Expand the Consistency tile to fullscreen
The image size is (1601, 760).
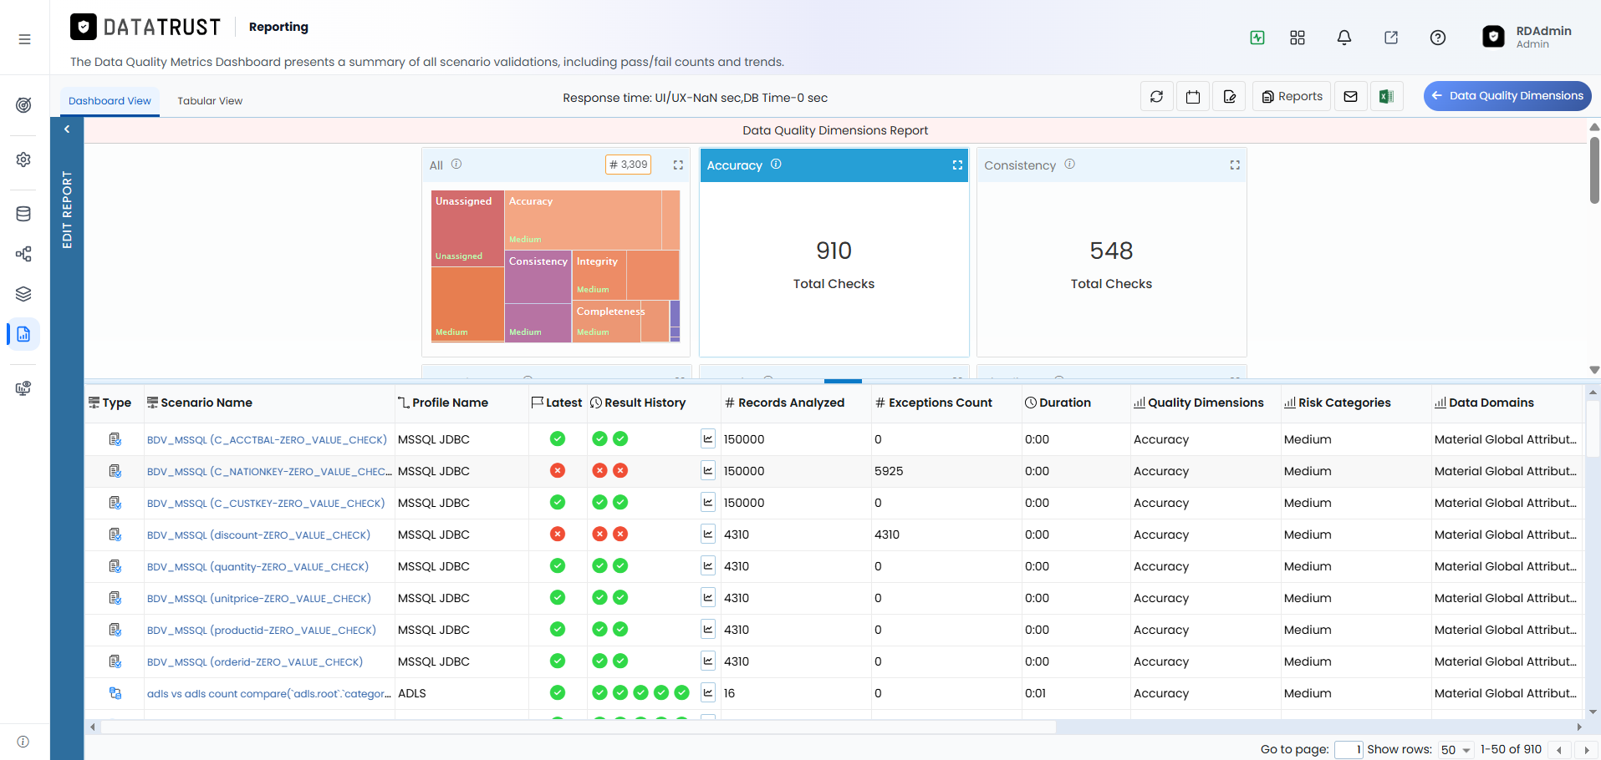click(x=1235, y=165)
